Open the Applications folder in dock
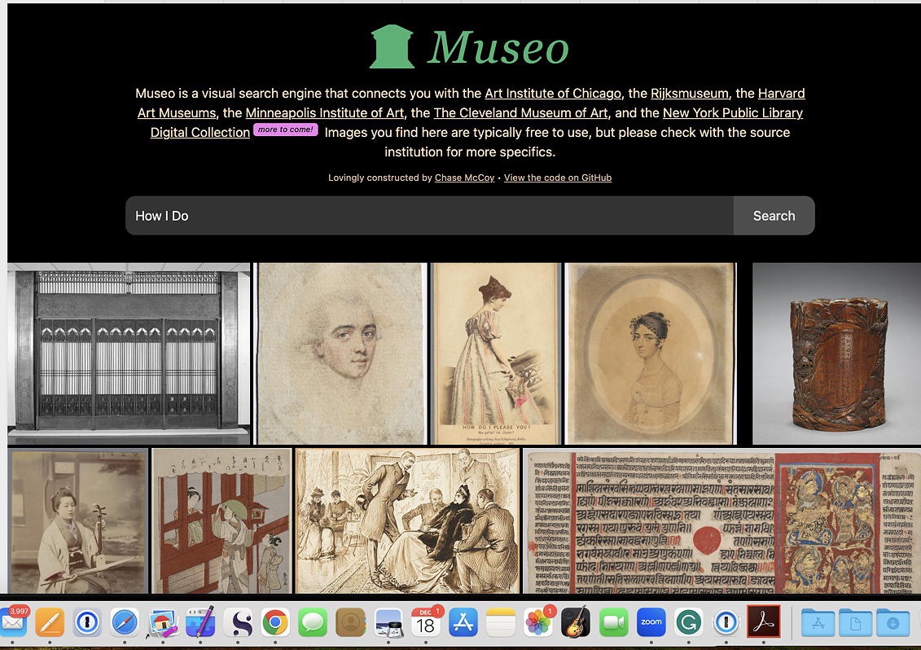Image resolution: width=921 pixels, height=650 pixels. coord(818,622)
